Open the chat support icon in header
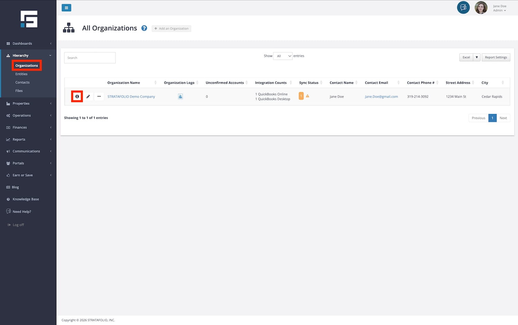518x325 pixels. [x=463, y=8]
